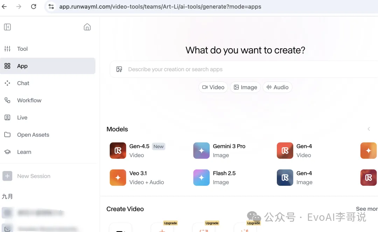378x232 pixels.
Task: Click the Gen-4.5 model name
Action: (139, 146)
